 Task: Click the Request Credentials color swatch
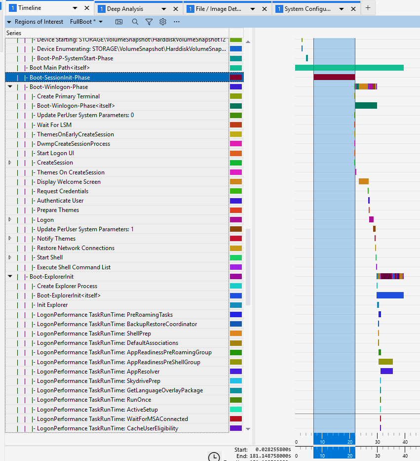pyautogui.click(x=236, y=191)
